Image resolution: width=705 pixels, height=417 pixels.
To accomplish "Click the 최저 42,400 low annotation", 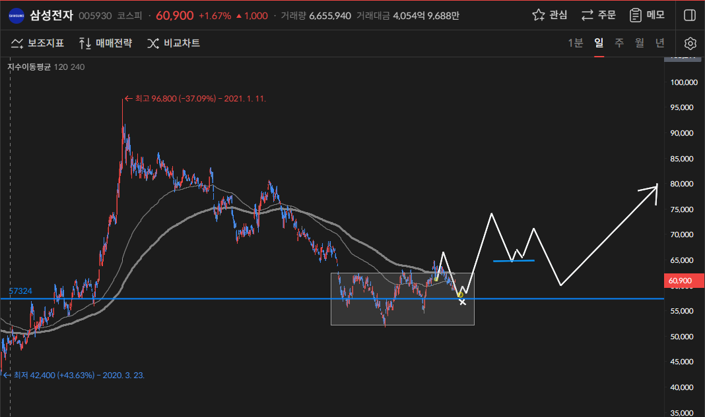I will point(74,375).
